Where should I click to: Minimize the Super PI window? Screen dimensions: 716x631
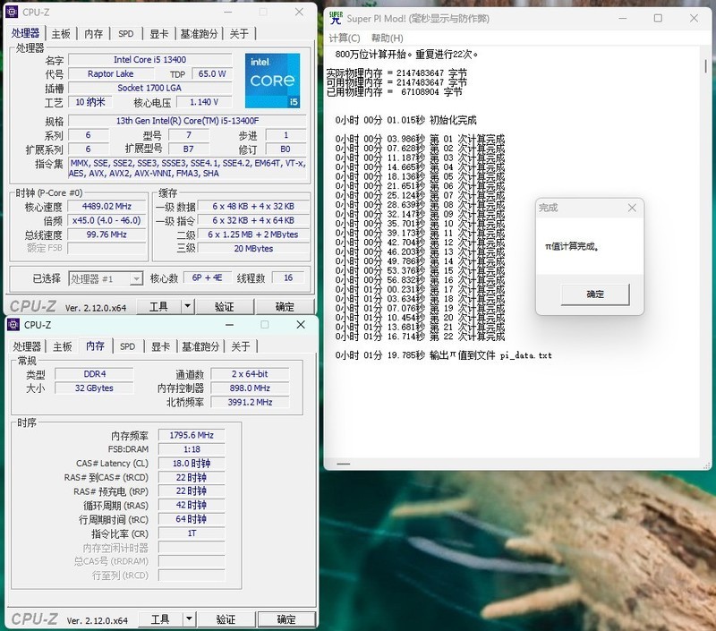(623, 18)
